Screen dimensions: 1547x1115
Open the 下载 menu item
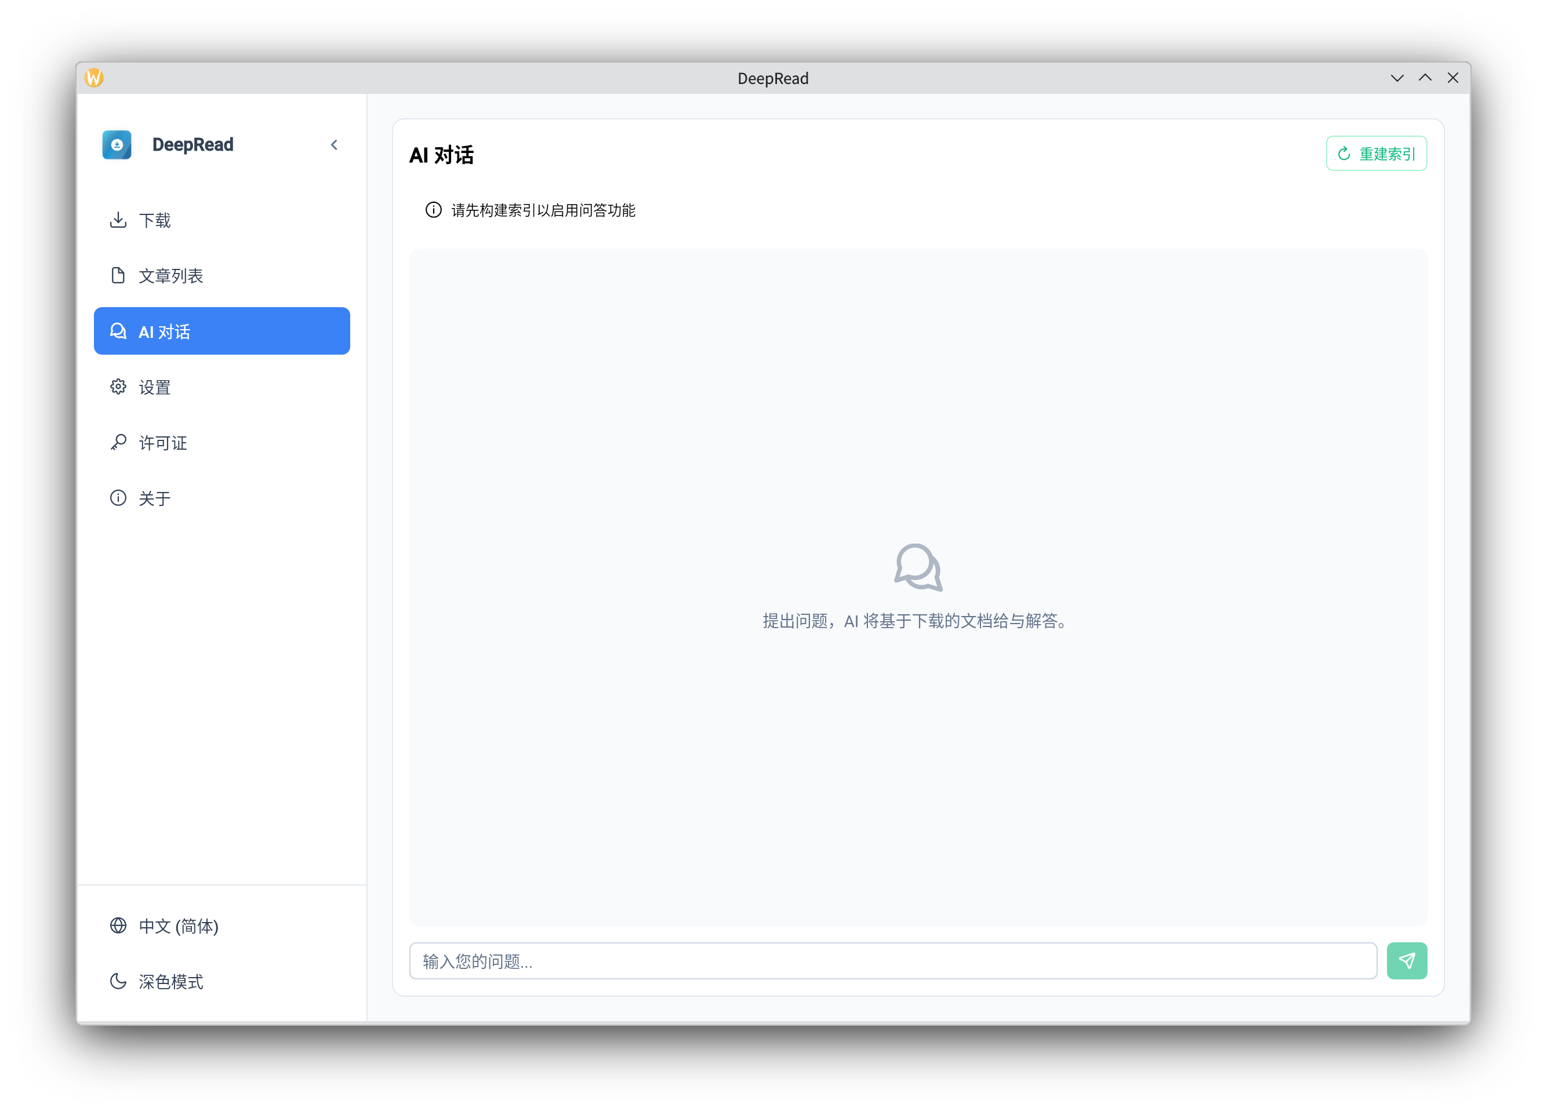[155, 220]
